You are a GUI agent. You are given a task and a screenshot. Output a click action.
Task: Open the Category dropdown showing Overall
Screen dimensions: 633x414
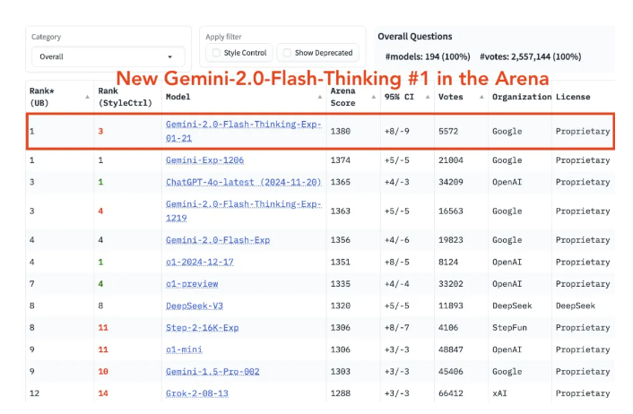pyautogui.click(x=106, y=56)
